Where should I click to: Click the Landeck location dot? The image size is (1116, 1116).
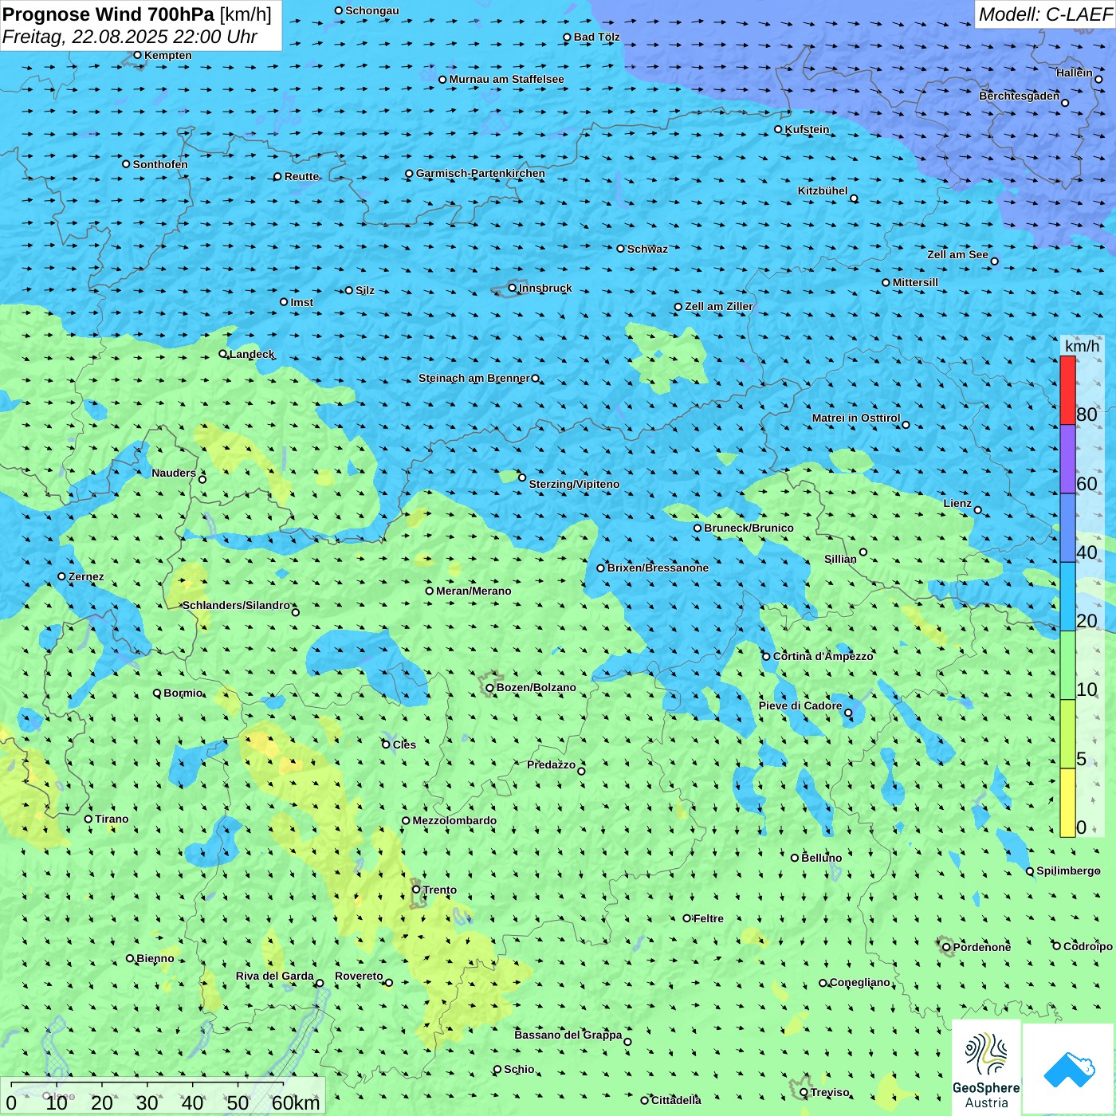[x=223, y=354]
